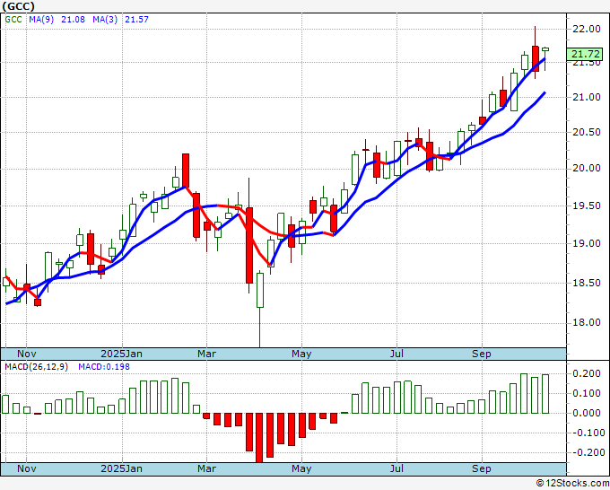
Task: Click the 20.50 price axis label
Action: (587, 132)
